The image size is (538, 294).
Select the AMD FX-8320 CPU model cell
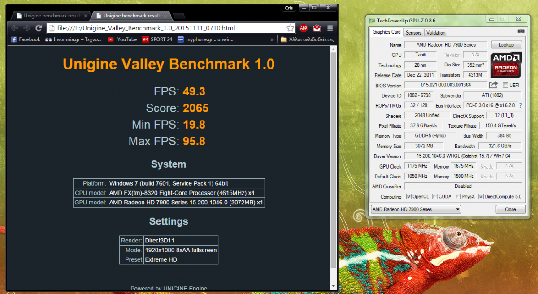coord(186,193)
